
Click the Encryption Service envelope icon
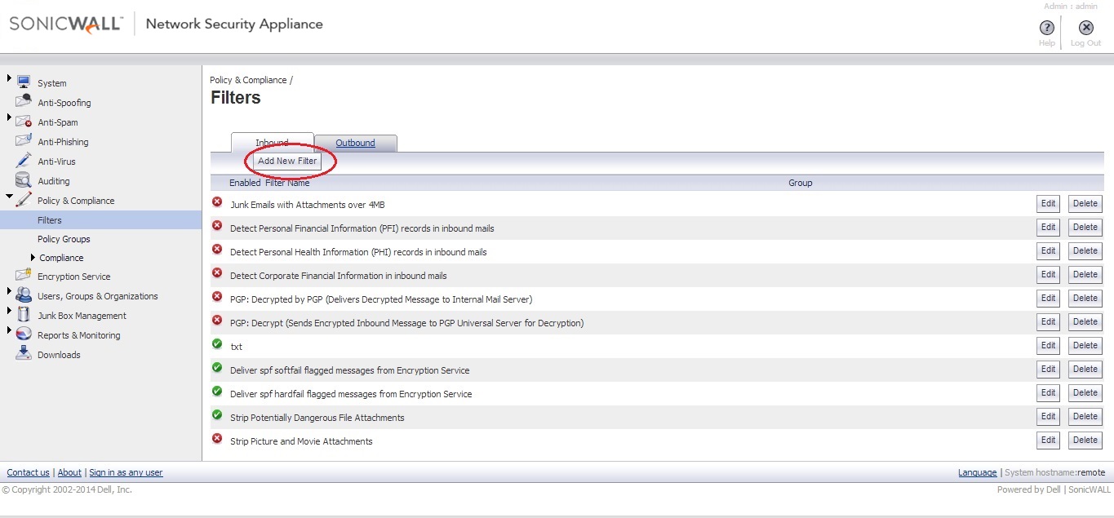pyautogui.click(x=24, y=276)
